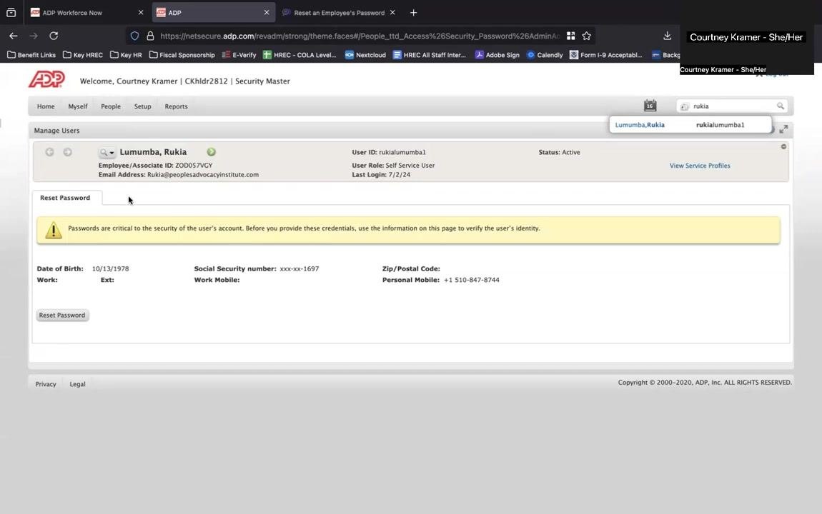Open the Key HR bookmark folder

(x=126, y=55)
